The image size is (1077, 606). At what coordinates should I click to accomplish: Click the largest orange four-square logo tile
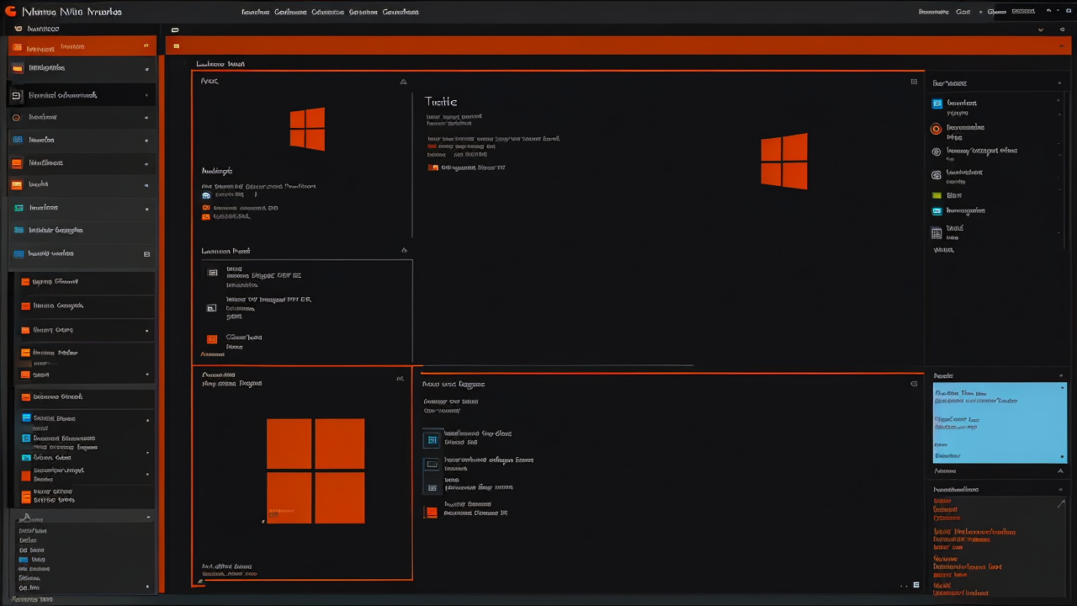316,471
